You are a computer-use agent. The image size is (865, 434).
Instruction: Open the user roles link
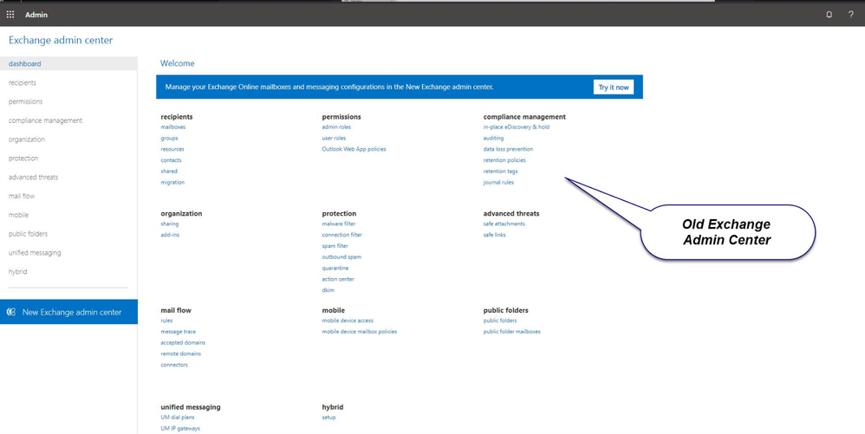click(x=335, y=138)
